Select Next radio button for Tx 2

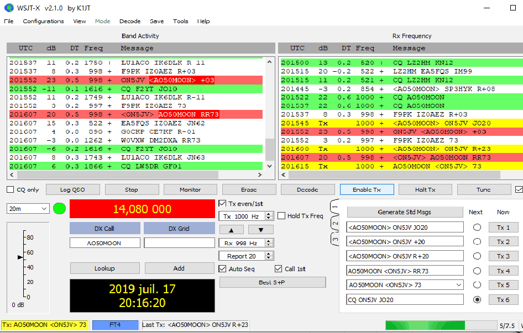[x=477, y=242]
